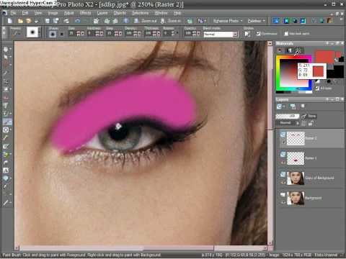Select the Pick tool
This screenshot has width=346, height=259.
pyautogui.click(x=6, y=57)
